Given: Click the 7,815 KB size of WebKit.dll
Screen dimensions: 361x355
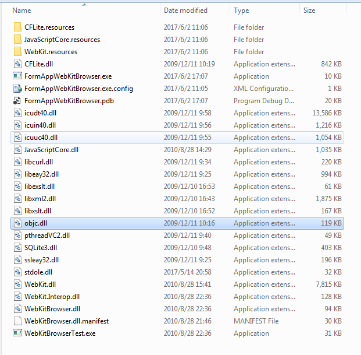Looking at the screenshot, I should pos(329,284).
